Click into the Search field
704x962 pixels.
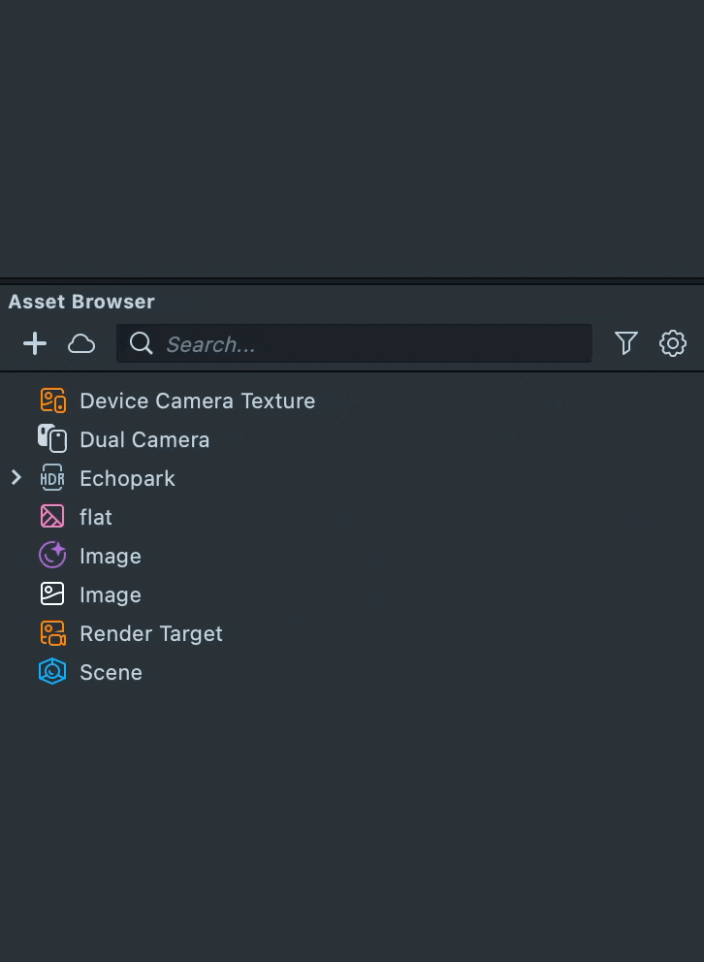click(x=368, y=344)
